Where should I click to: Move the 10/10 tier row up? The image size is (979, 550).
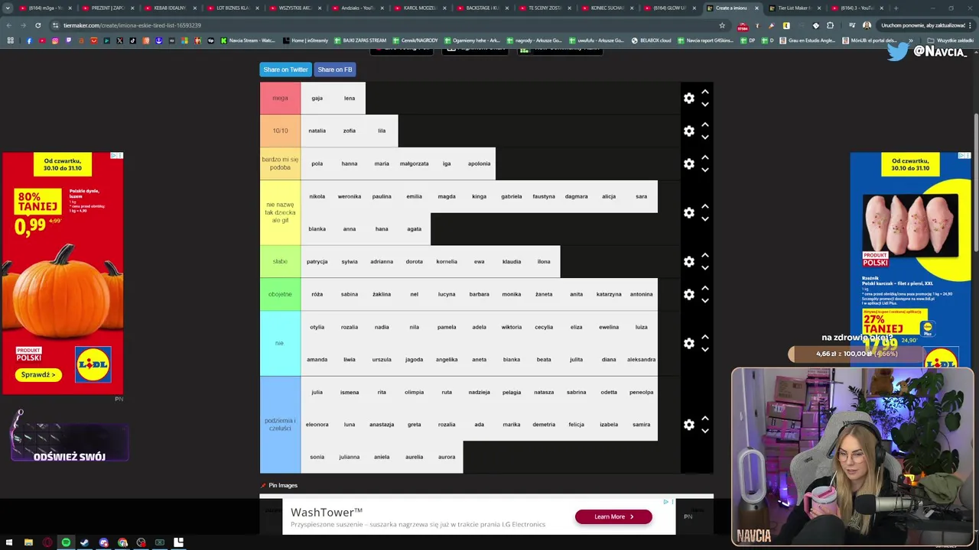click(x=705, y=124)
